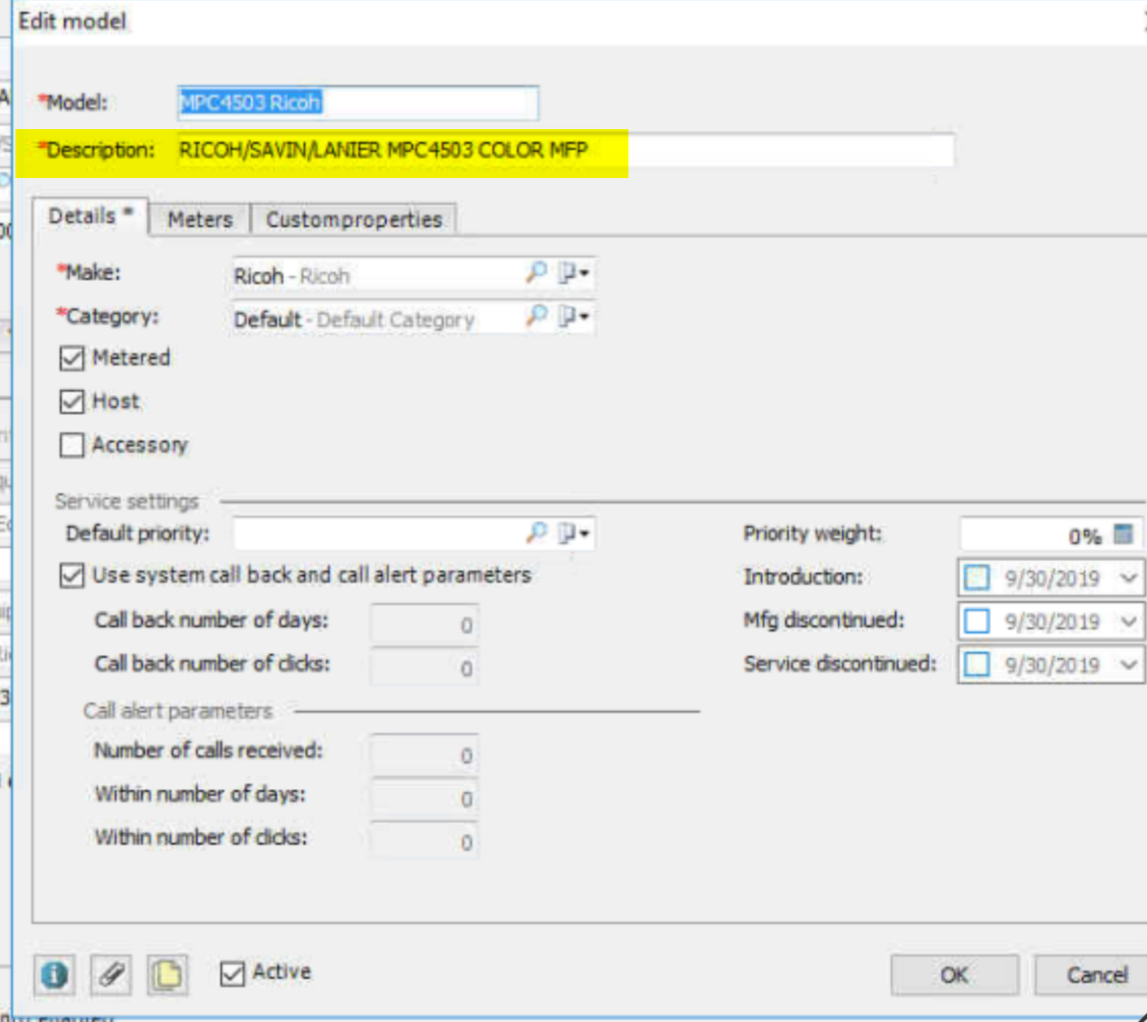Enable the Mfg discontinued date checkbox
The width and height of the screenshot is (1147, 1022).
point(976,621)
